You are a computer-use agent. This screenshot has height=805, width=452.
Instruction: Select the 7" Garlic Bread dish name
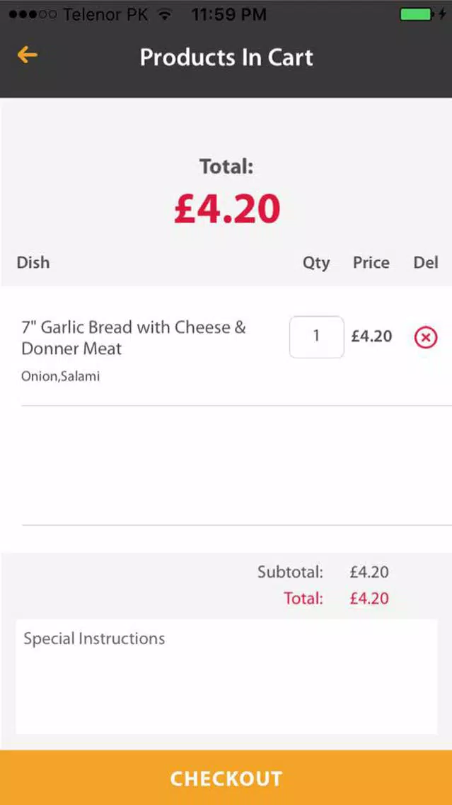pyautogui.click(x=134, y=338)
